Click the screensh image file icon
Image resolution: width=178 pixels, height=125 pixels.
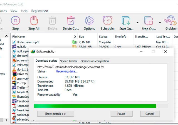click(14, 60)
